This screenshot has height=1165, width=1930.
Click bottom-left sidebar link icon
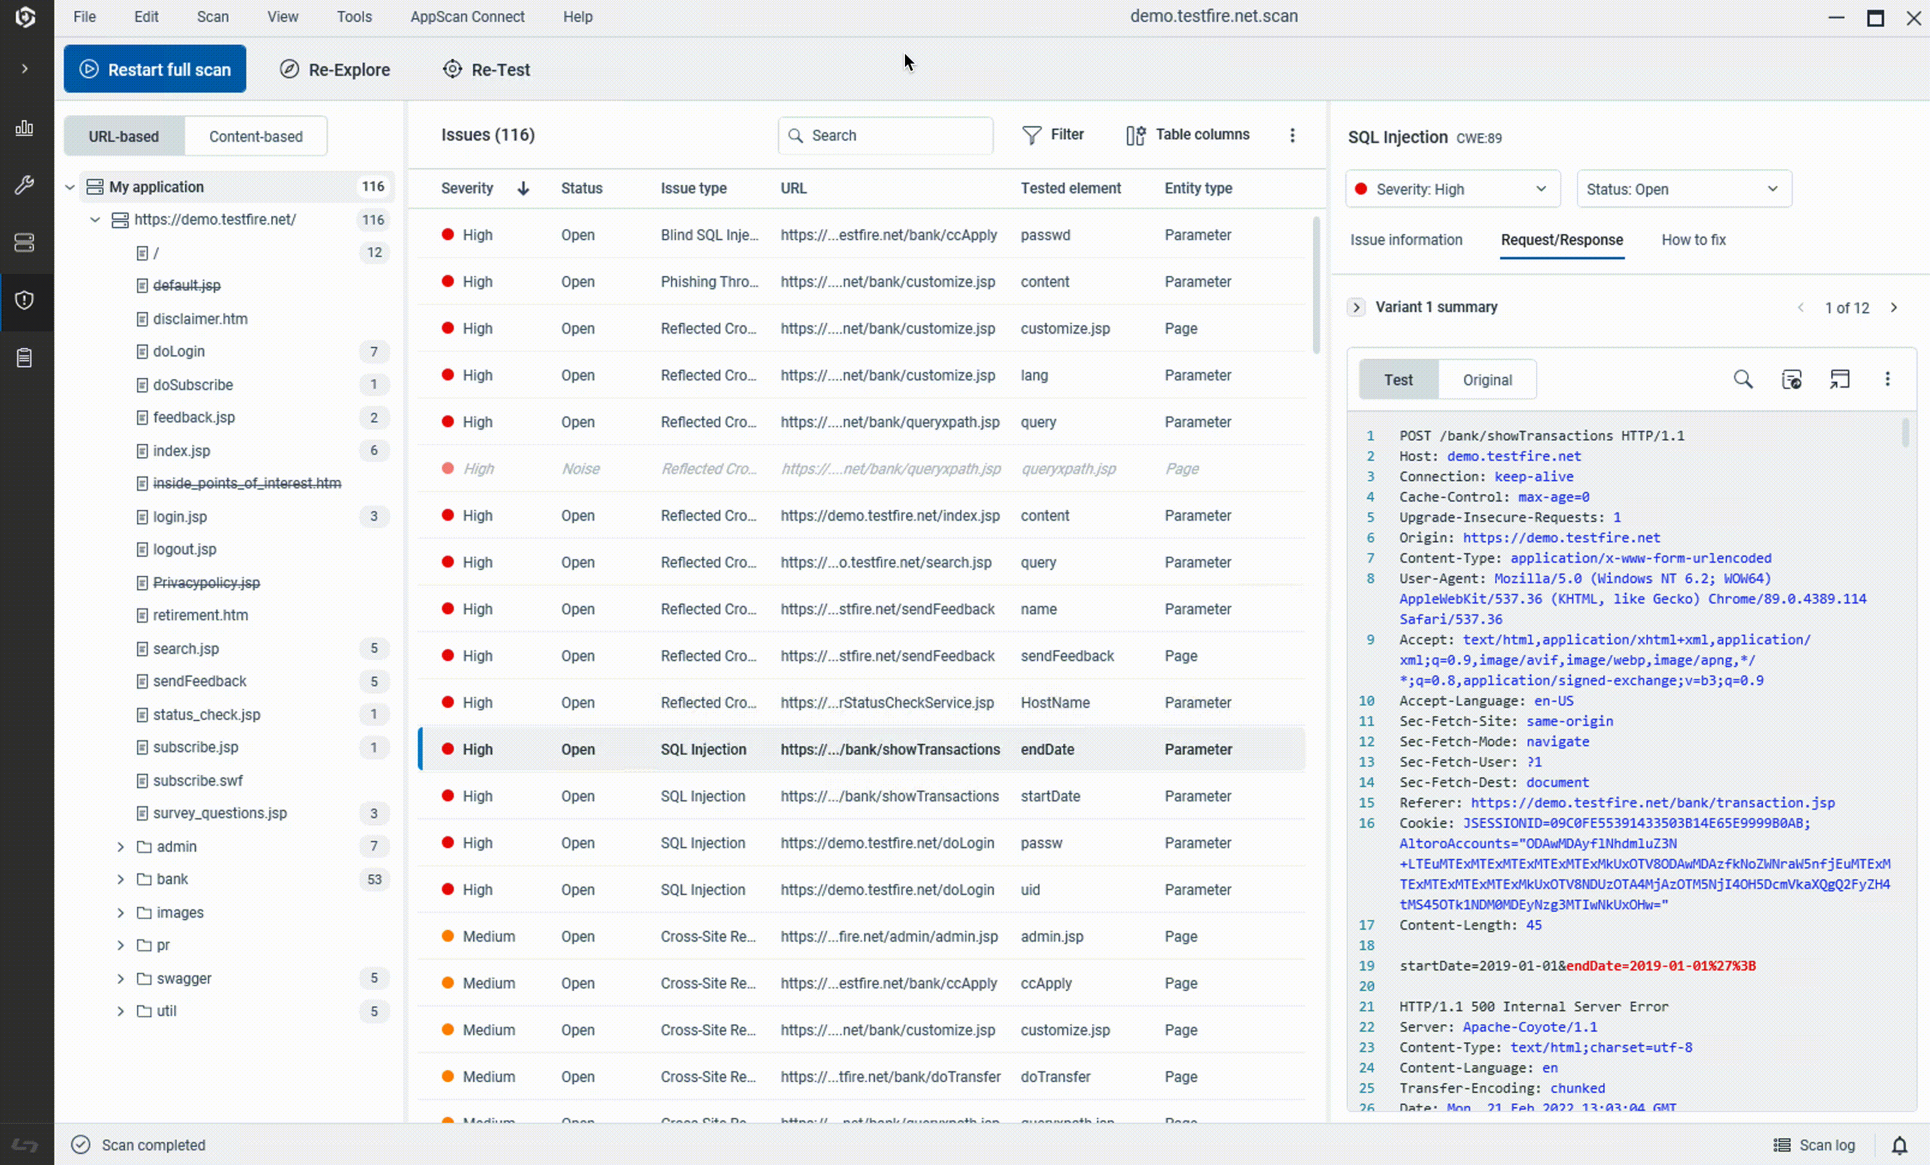[25, 1145]
